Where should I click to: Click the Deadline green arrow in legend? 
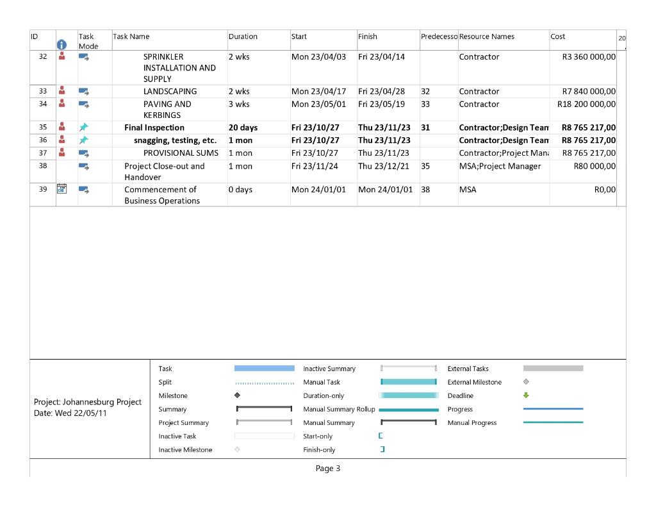526,395
